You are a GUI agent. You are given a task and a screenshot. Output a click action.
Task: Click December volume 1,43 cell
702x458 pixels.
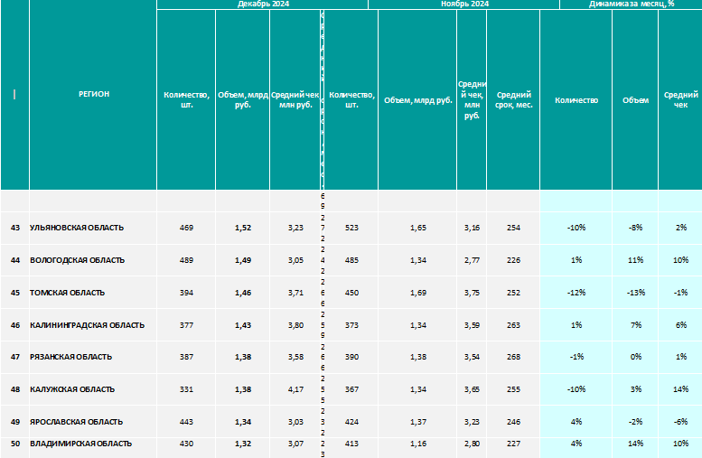(243, 325)
